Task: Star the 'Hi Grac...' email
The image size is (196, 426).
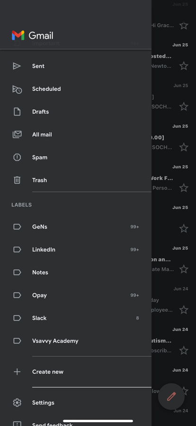Action: tap(184, 26)
